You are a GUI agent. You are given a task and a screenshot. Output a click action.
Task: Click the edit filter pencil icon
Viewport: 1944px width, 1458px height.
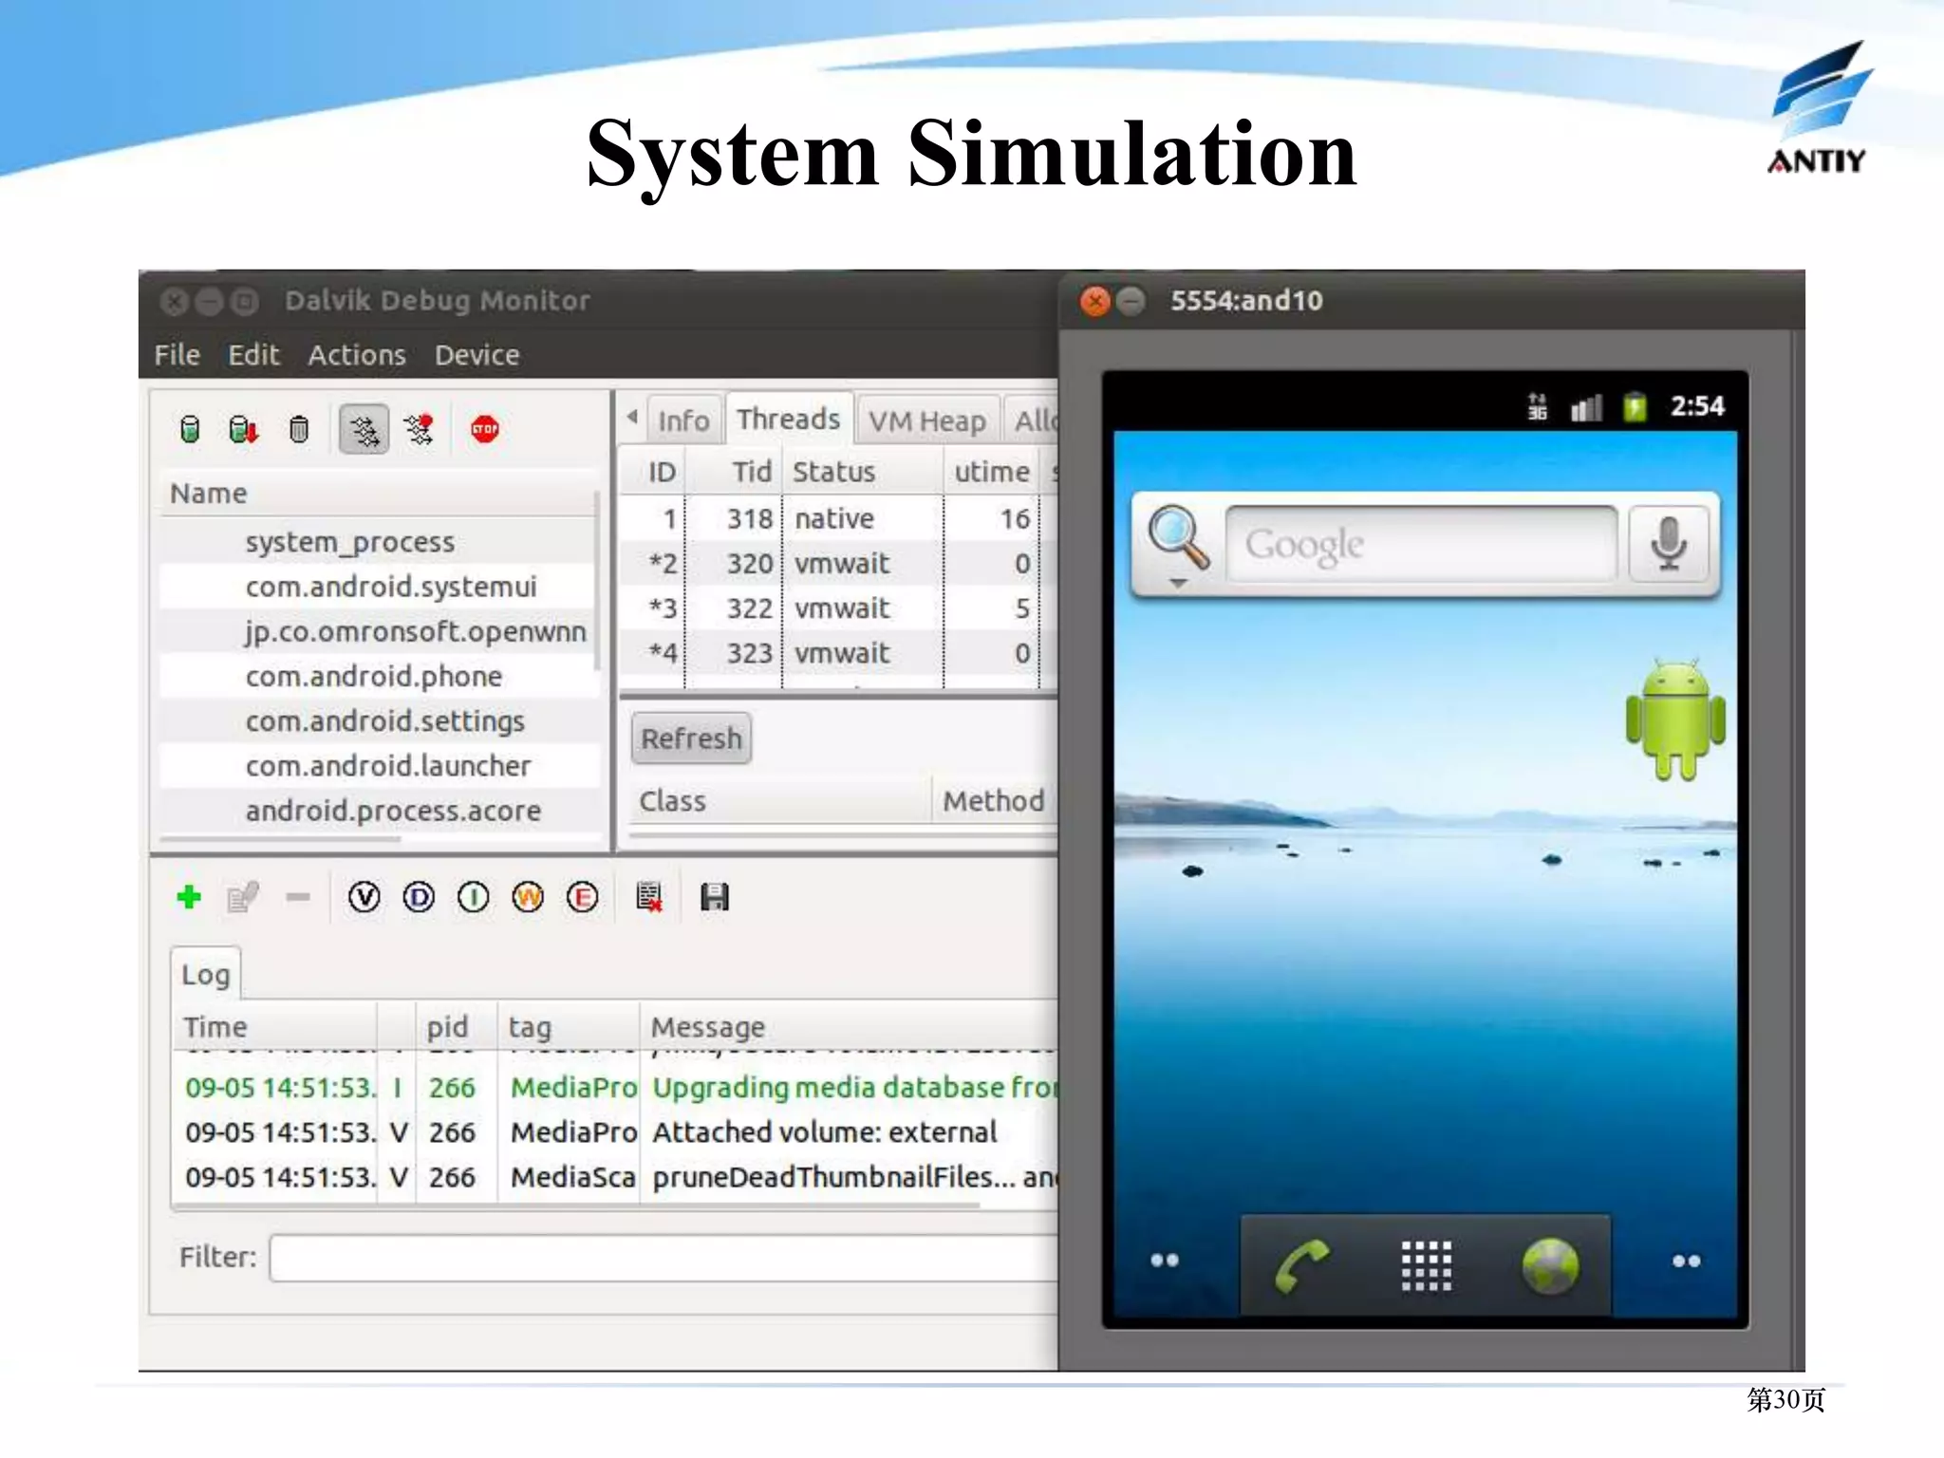243,897
